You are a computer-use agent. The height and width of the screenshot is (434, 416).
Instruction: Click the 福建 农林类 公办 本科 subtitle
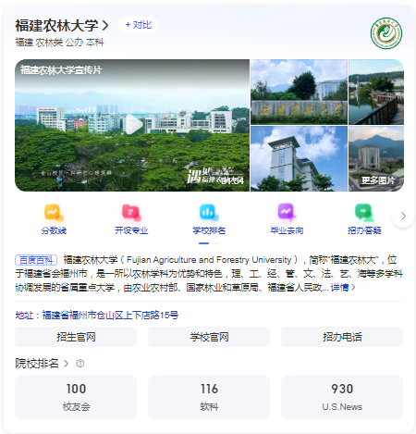(x=59, y=43)
